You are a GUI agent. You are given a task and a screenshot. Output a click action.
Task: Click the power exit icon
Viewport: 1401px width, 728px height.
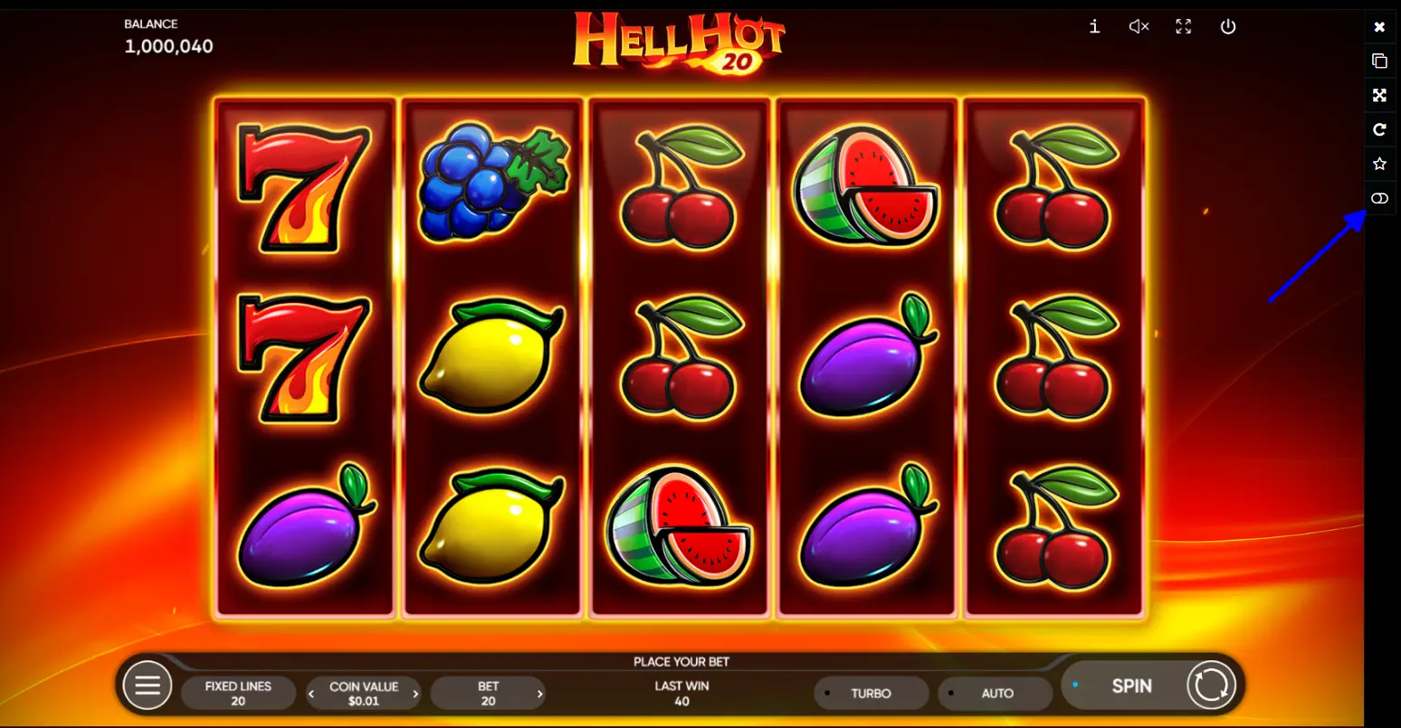click(x=1228, y=26)
